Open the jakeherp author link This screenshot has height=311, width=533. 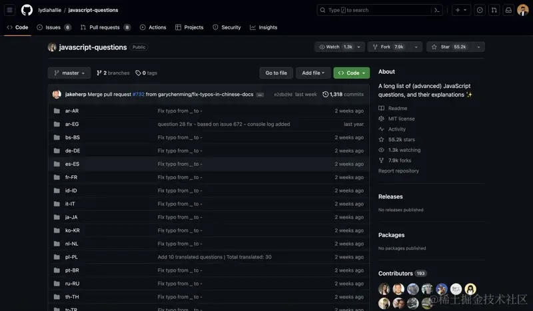click(x=75, y=95)
